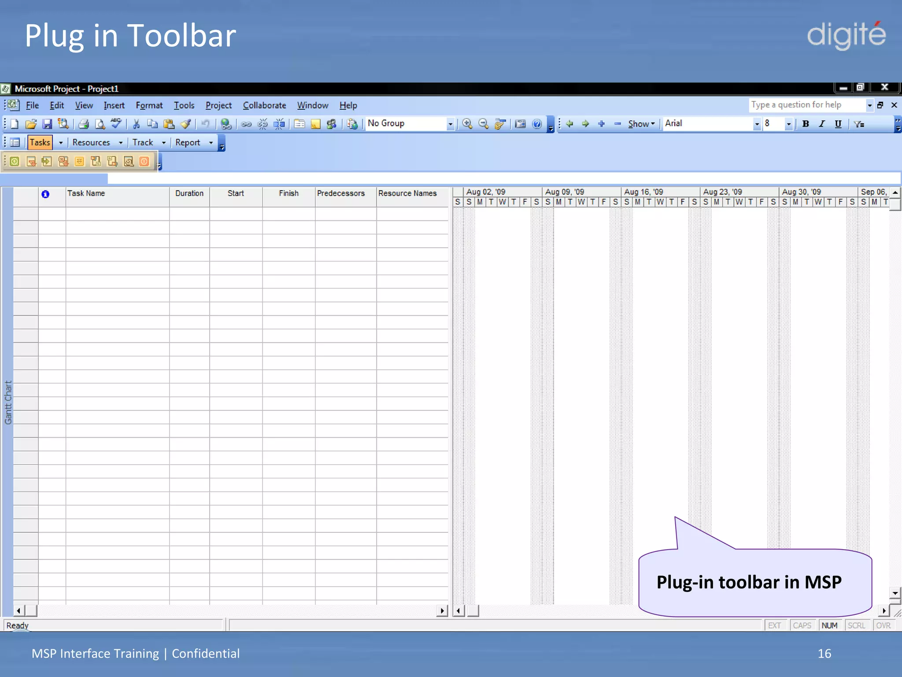Viewport: 902px width, 677px height.
Task: Click the green first plug-in toolbar icon
Action: (15, 161)
